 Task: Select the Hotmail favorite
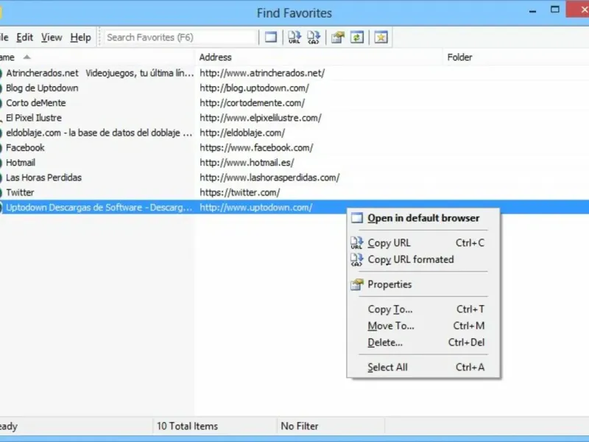tap(21, 163)
